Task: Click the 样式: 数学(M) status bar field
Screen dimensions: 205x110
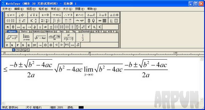Action: 13,107
